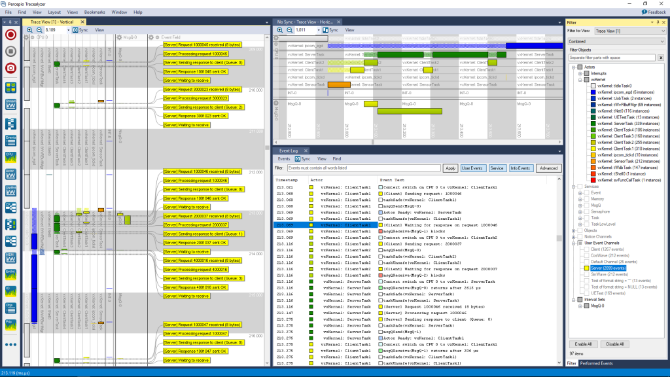Open the Prio priority graph icon

click(10, 325)
